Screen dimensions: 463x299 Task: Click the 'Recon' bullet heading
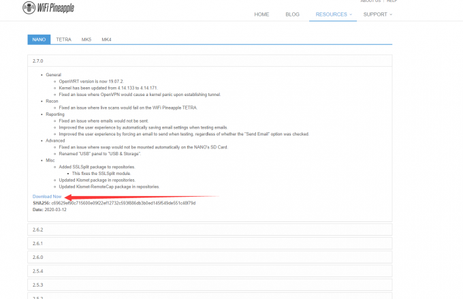[x=52, y=101]
